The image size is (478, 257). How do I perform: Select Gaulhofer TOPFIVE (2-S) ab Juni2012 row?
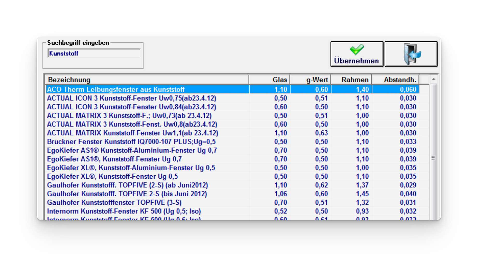point(127,185)
